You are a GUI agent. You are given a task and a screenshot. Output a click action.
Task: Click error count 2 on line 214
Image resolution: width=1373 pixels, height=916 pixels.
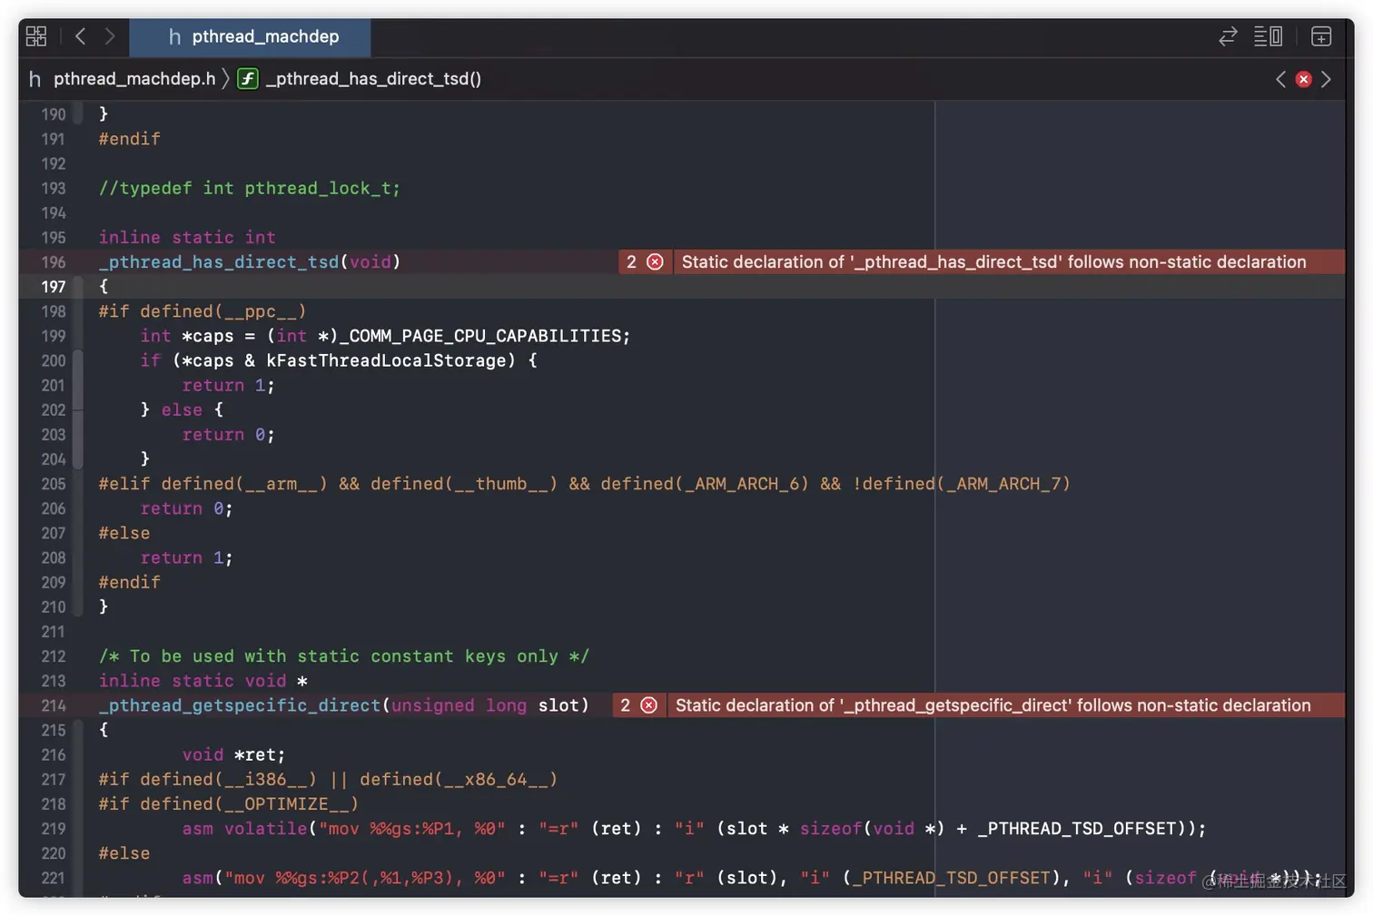pos(625,705)
